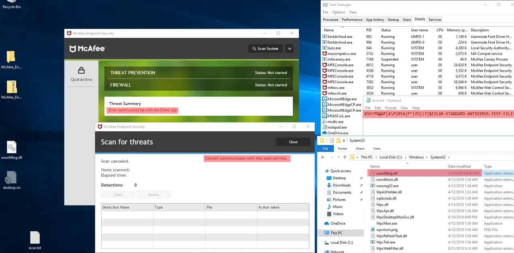Click Close button in Scan for threats dialog
Viewport: 514px width, 253px height.
(293, 142)
